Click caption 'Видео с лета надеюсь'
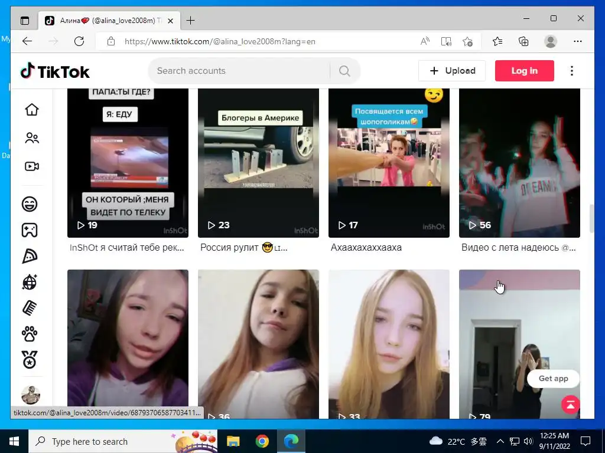Viewport: 605px width, 453px height. point(510,248)
